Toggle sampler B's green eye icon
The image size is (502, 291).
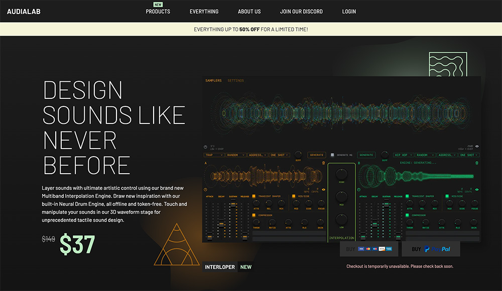(477, 190)
